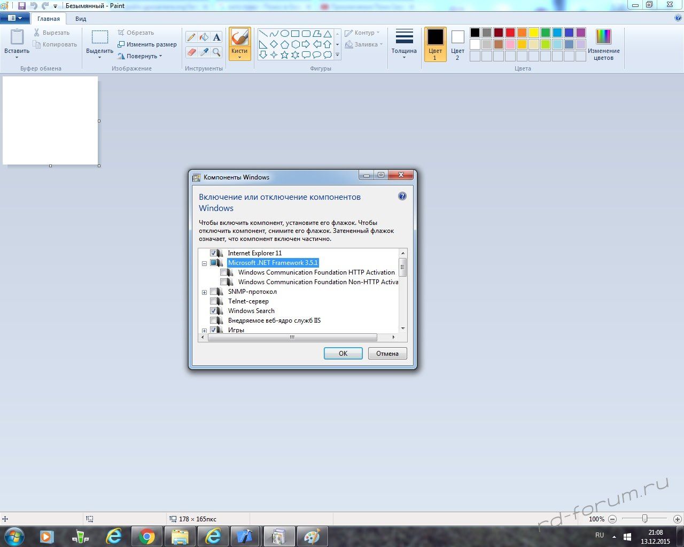Open the Повернуть rotate dropdown
Image resolution: width=684 pixels, height=547 pixels.
tap(140, 56)
